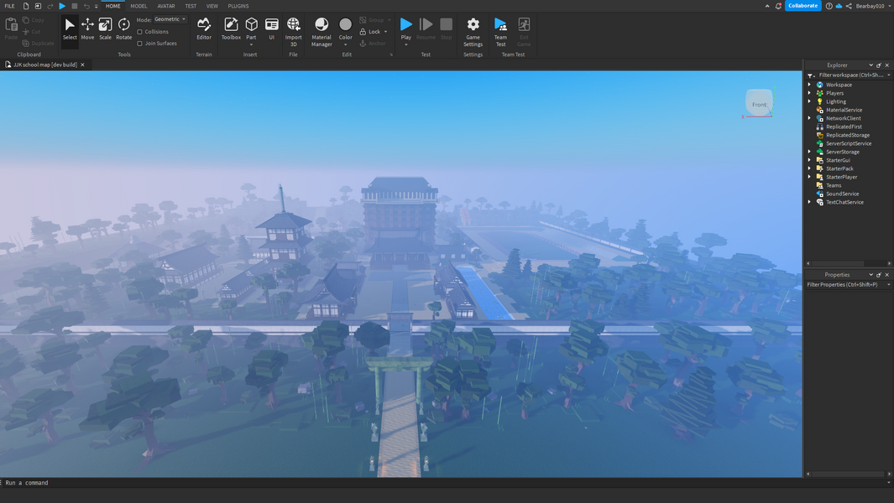Expand the Workspace node
The height and width of the screenshot is (503, 894).
(809, 85)
